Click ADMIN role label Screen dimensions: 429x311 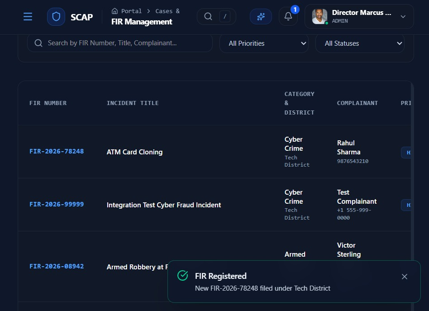pos(340,21)
